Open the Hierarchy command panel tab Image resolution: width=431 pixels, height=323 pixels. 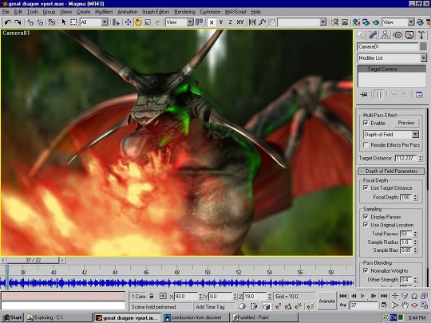coord(385,35)
